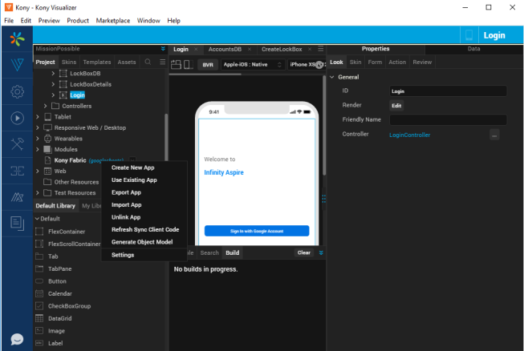Image resolution: width=524 pixels, height=351 pixels.
Task: Collapse the MissionPossible panel double chevron
Action: (x=163, y=49)
